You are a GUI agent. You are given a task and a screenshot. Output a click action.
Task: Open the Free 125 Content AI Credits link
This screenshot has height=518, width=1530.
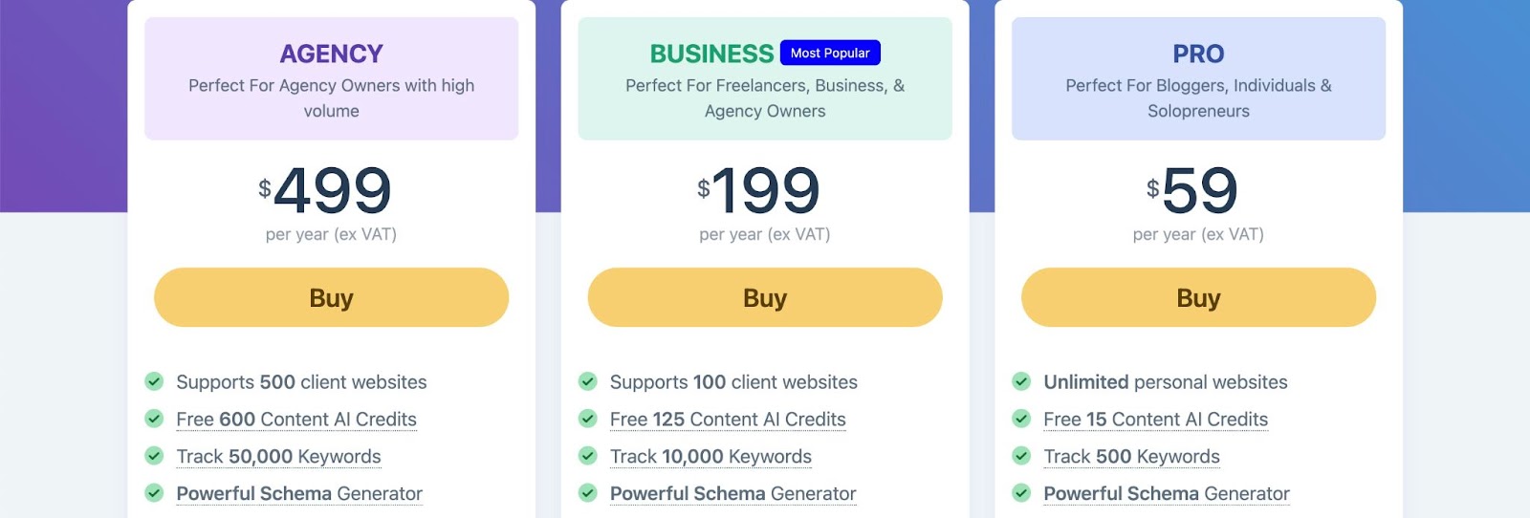click(728, 420)
